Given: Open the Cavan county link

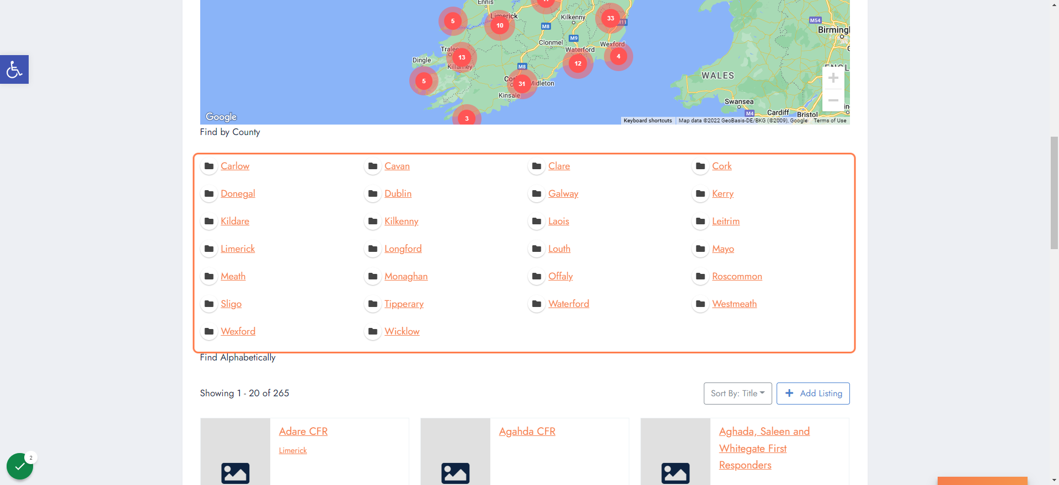Looking at the screenshot, I should click(x=397, y=166).
